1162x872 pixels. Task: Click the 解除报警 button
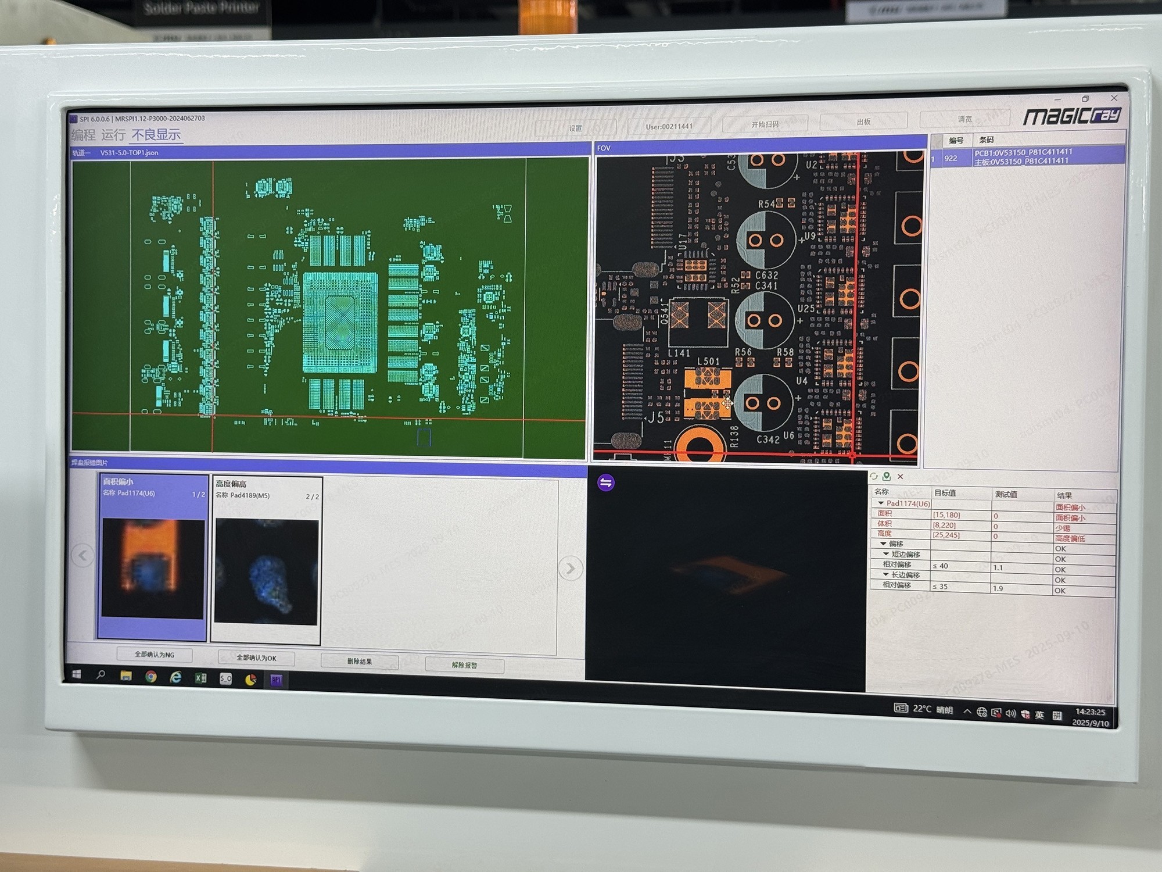point(464,665)
